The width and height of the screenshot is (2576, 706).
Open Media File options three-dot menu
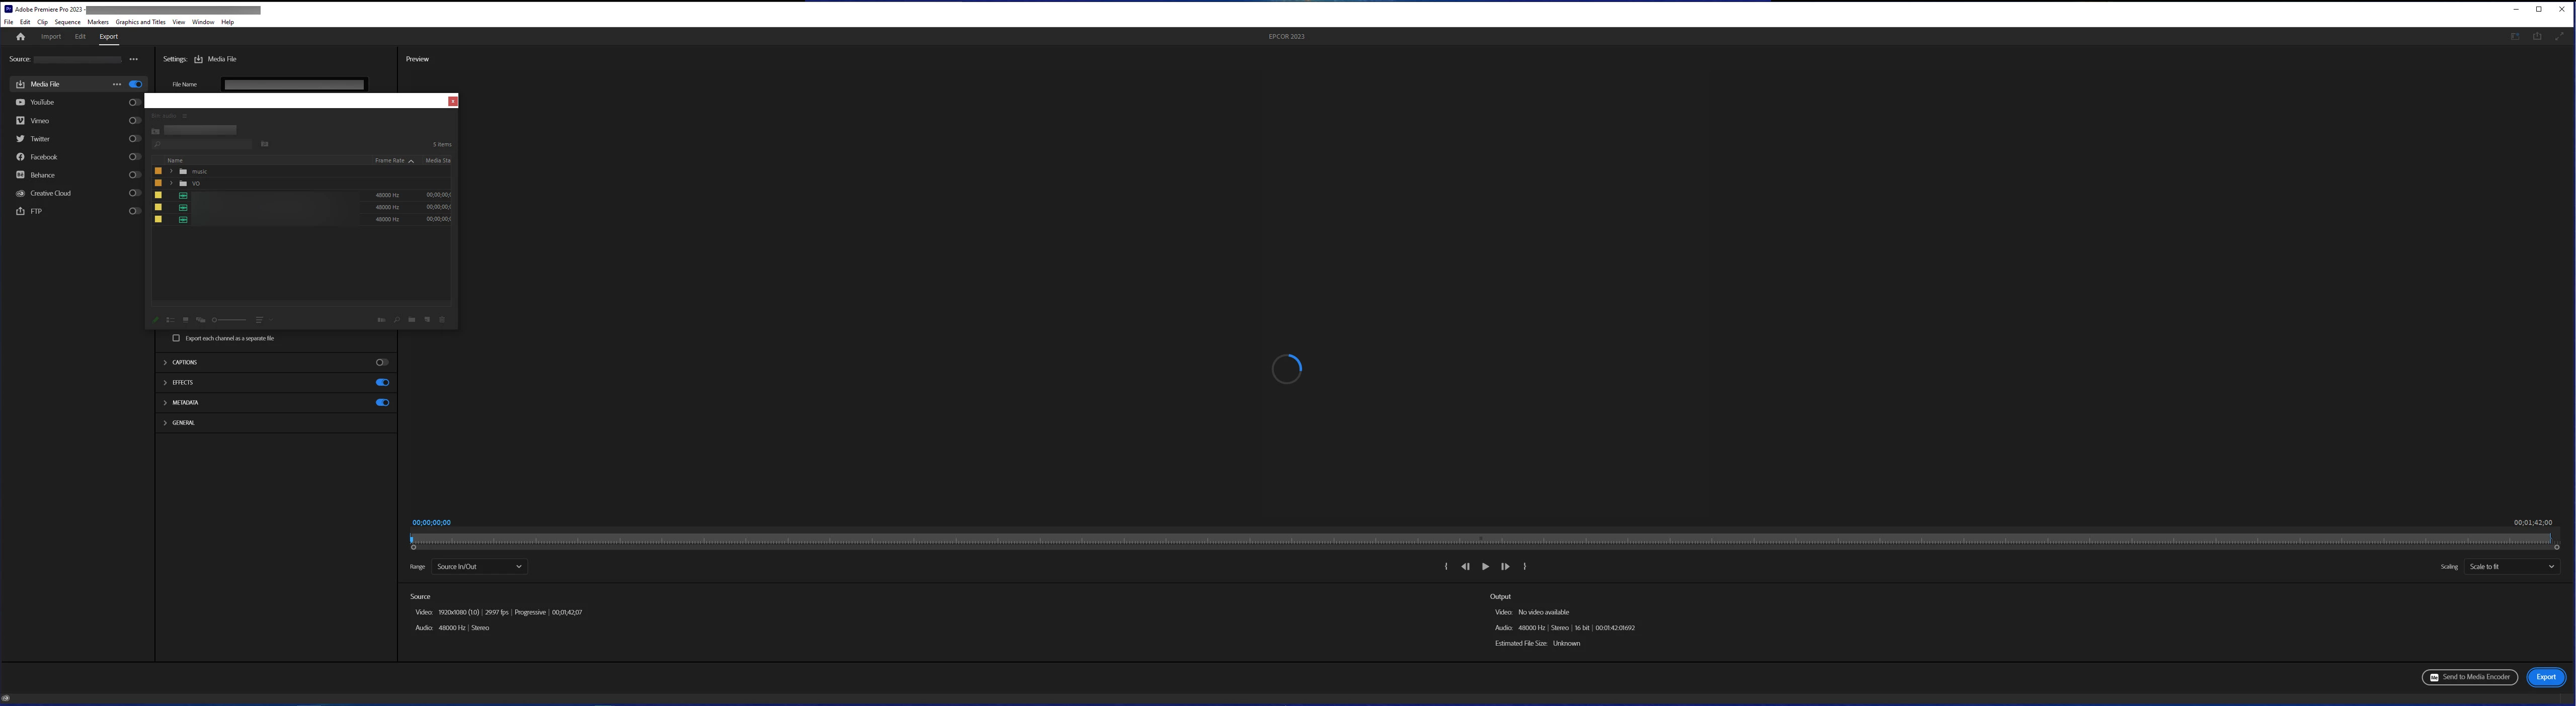click(x=117, y=84)
